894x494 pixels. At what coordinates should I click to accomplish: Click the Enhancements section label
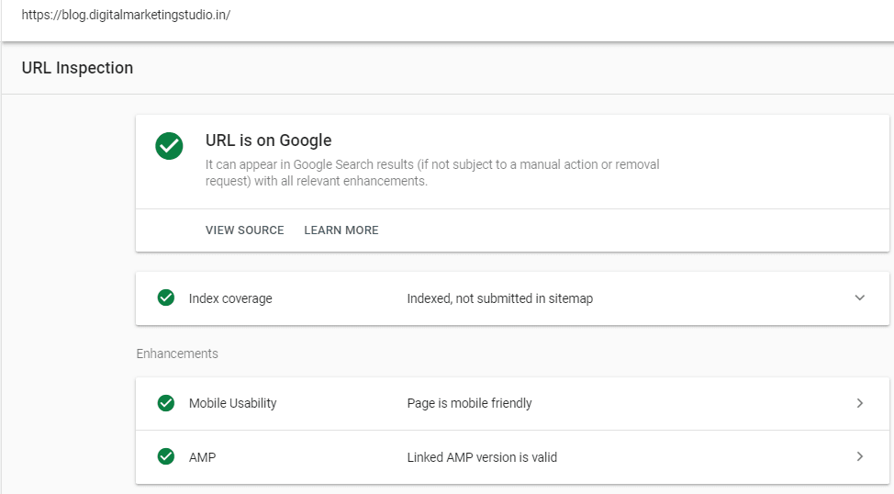click(x=177, y=354)
